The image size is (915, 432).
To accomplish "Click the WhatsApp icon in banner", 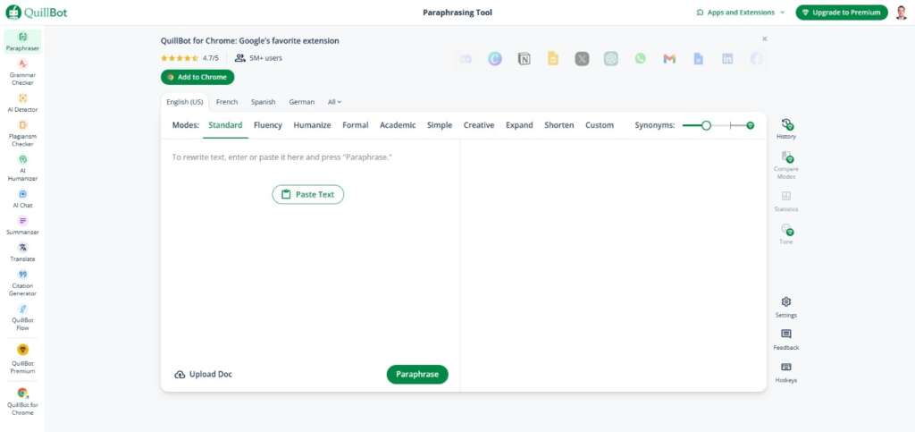I will point(640,58).
